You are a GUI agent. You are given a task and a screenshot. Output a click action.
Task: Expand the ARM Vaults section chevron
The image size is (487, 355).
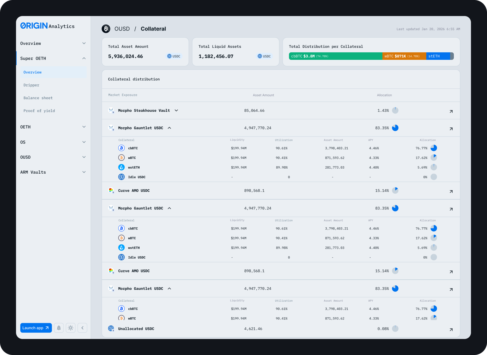point(84,172)
